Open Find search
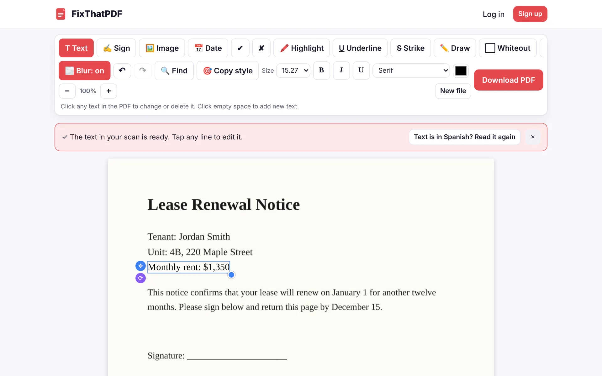Screen dimensions: 602x376 point(174,70)
